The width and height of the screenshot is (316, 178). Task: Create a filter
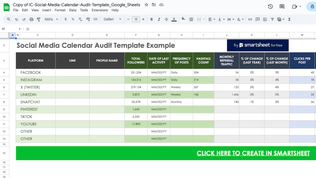click(272, 19)
